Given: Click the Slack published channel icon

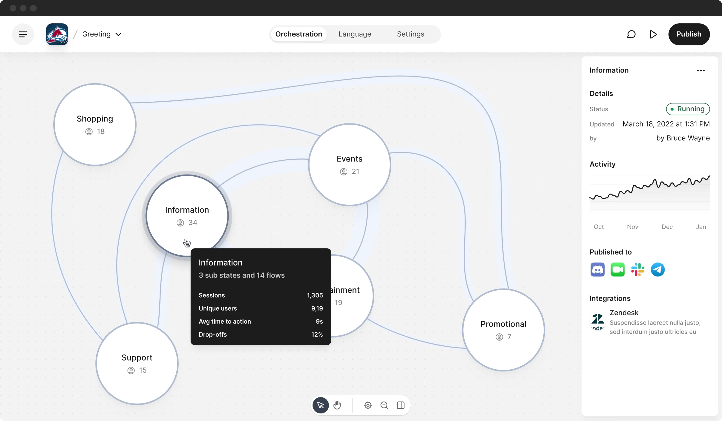Looking at the screenshot, I should click(638, 270).
